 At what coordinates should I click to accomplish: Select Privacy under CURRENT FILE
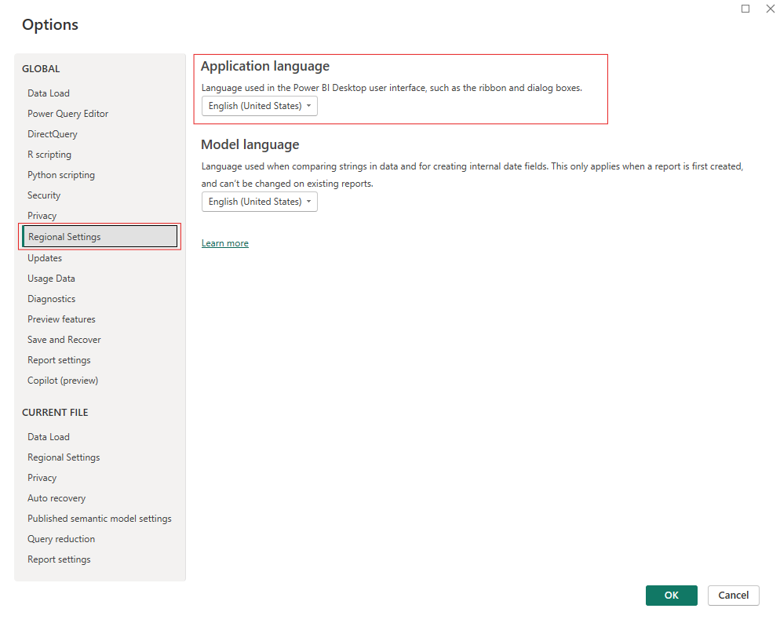coord(42,477)
